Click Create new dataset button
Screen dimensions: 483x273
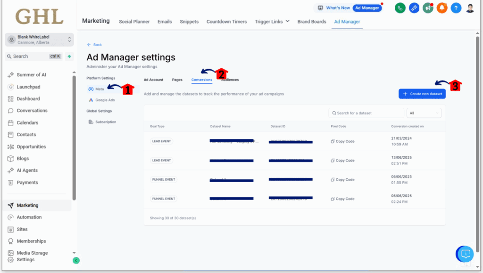(x=422, y=94)
